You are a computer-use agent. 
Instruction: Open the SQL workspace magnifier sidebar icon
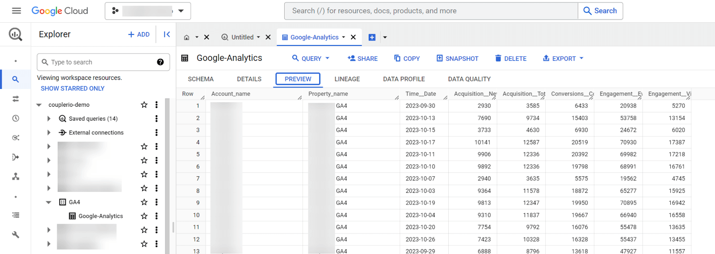tap(16, 79)
